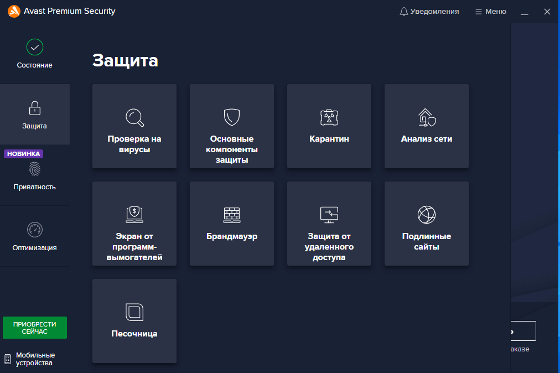
Task: Open Защита от удаленного доступа tile
Action: (329, 224)
